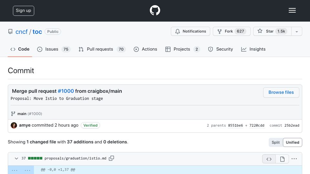This screenshot has width=310, height=174.
Task: Click the Fork count 627
Action: click(x=240, y=31)
